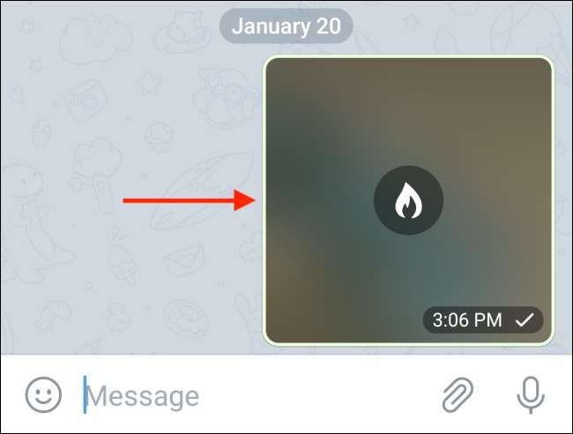Focus the Message text field
The width and height of the screenshot is (573, 434).
pos(256,395)
